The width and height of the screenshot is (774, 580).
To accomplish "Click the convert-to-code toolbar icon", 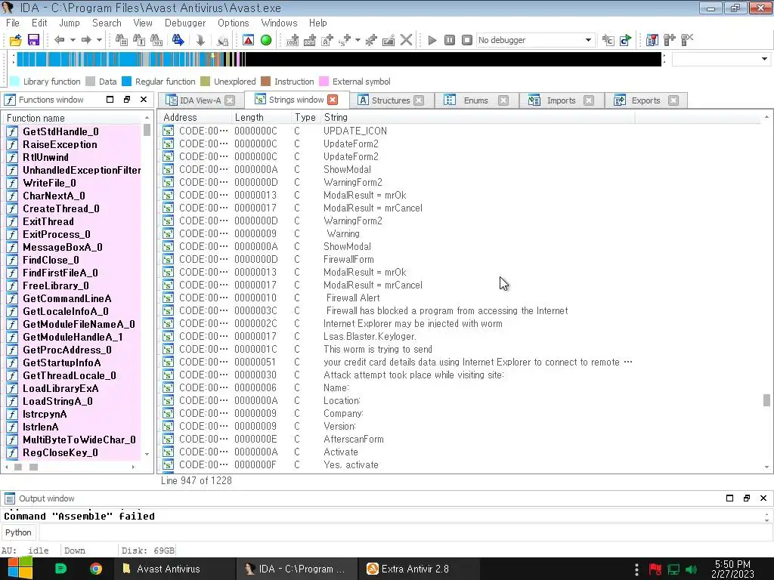I will point(293,40).
